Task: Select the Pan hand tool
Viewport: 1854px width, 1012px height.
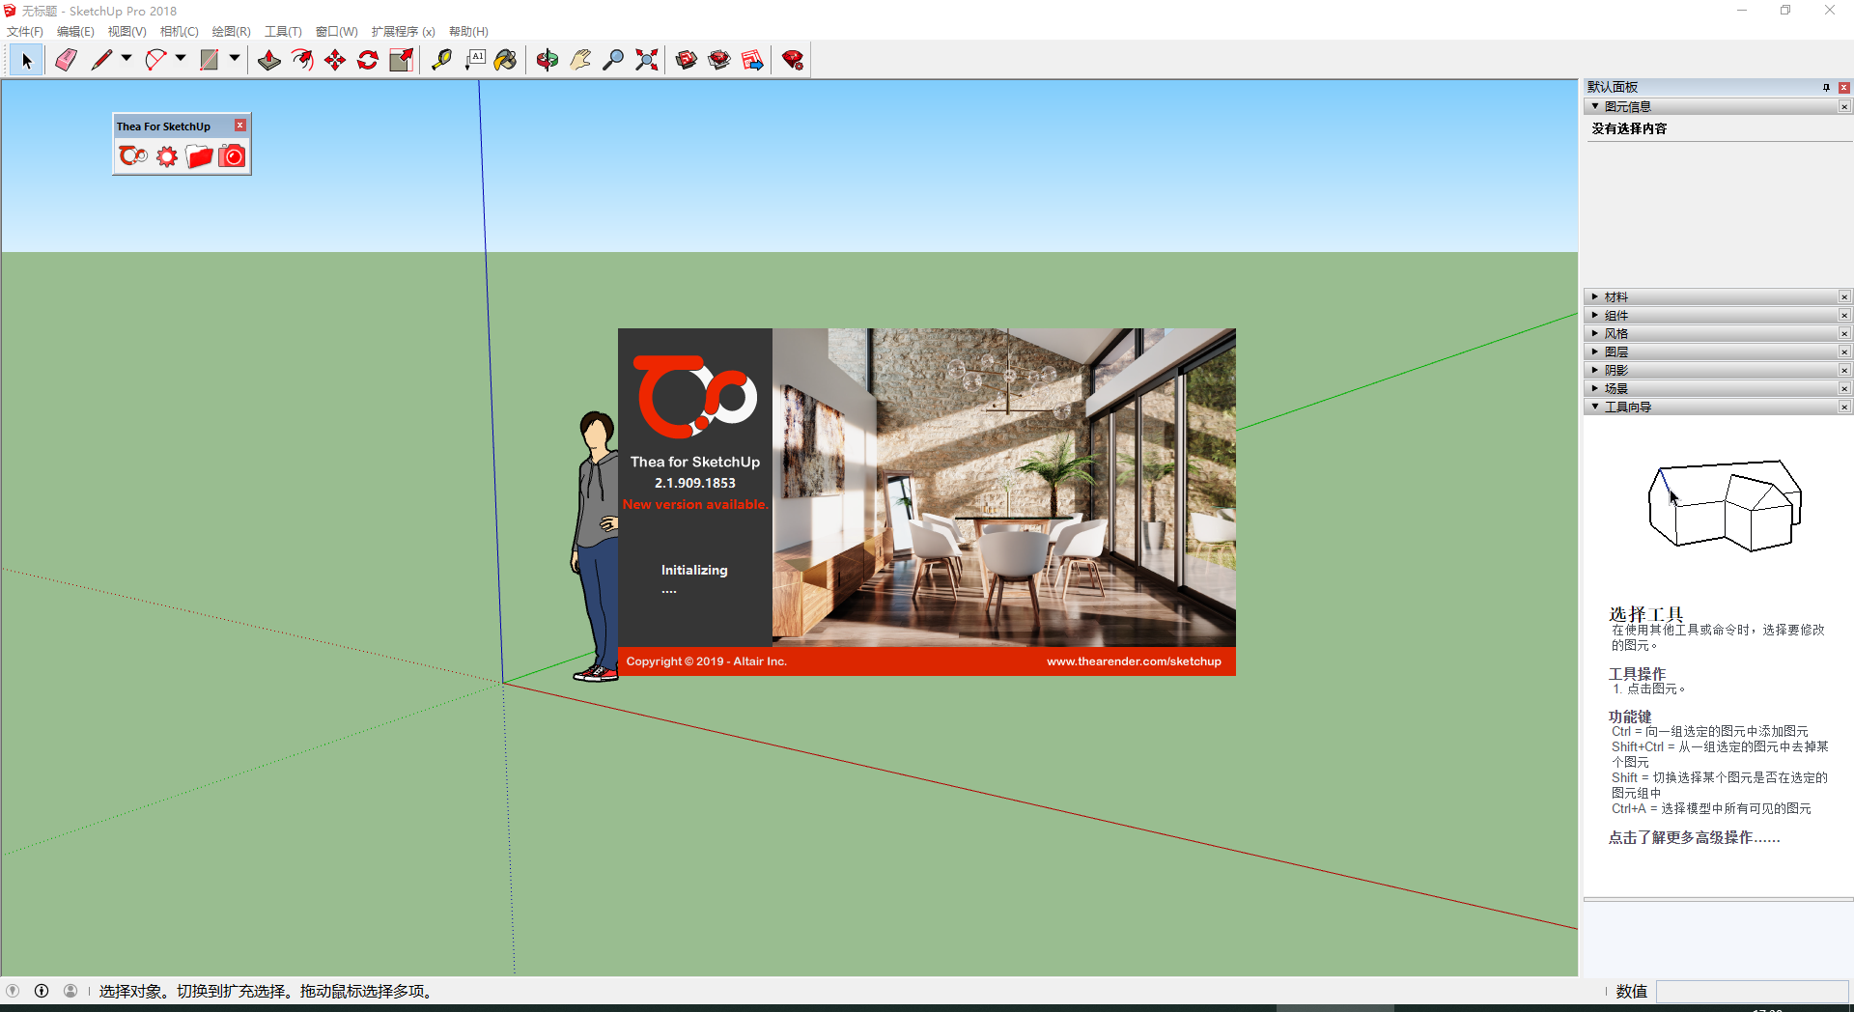Action: point(580,61)
